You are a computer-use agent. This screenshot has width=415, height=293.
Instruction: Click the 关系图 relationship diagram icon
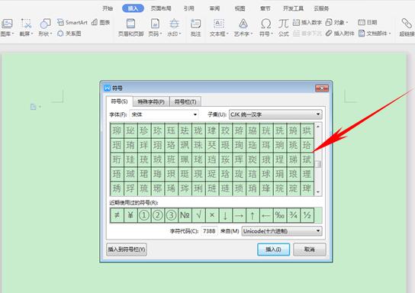tap(60, 34)
